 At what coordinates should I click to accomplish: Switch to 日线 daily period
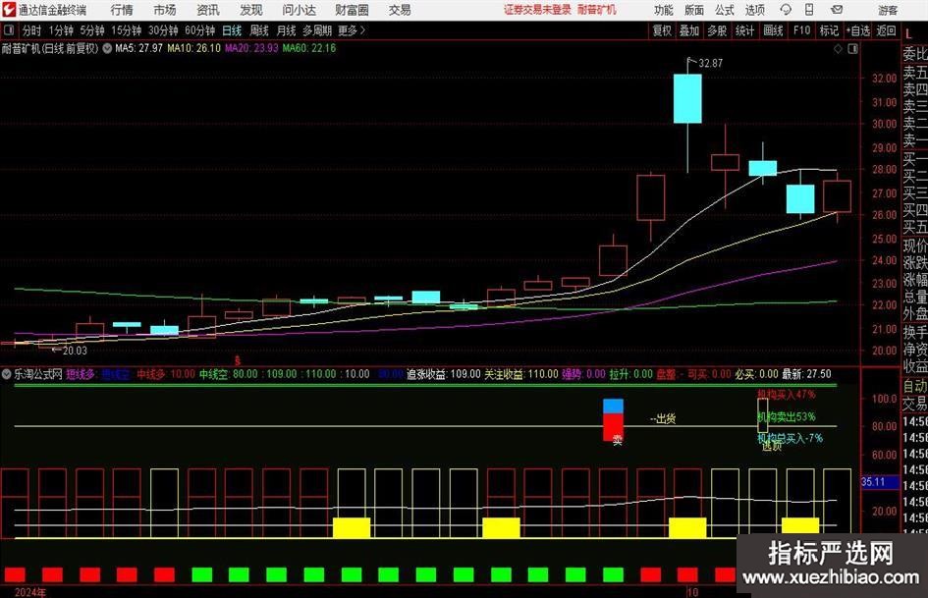(x=232, y=30)
